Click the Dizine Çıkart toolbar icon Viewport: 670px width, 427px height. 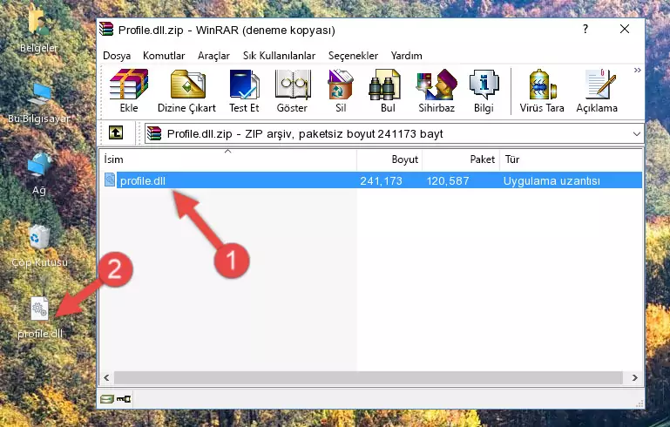tap(186, 91)
